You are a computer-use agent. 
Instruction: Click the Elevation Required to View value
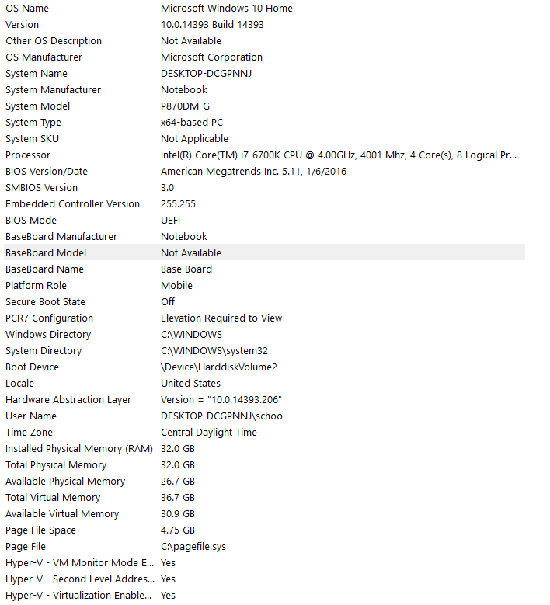coord(221,318)
